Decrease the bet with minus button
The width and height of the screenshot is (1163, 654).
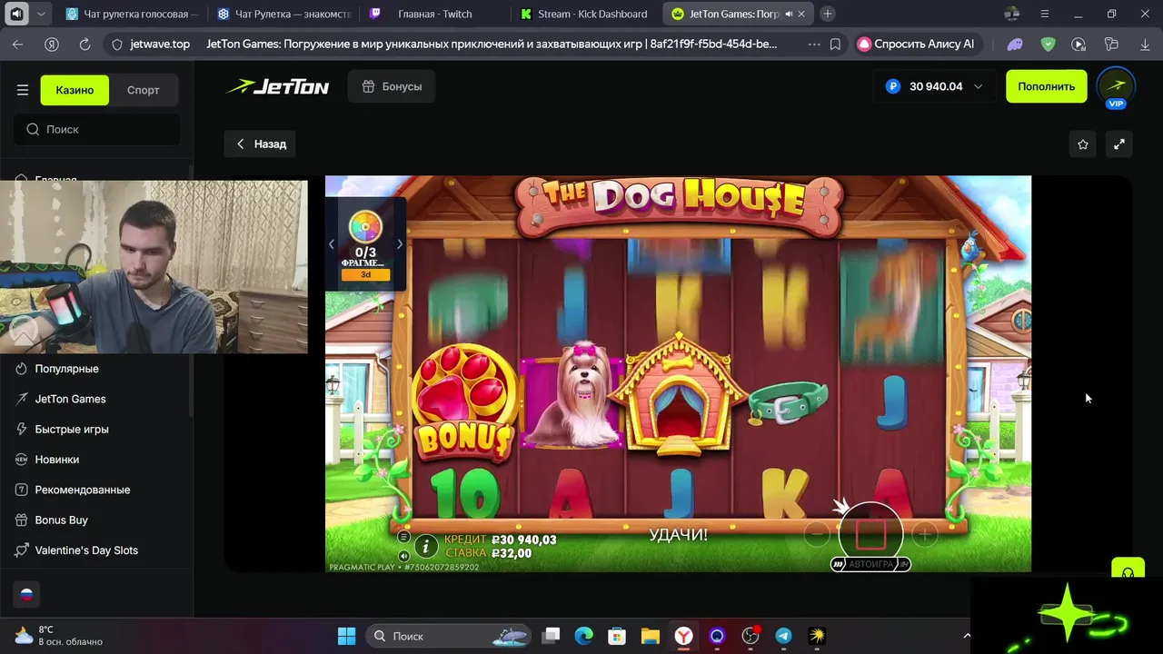point(817,534)
